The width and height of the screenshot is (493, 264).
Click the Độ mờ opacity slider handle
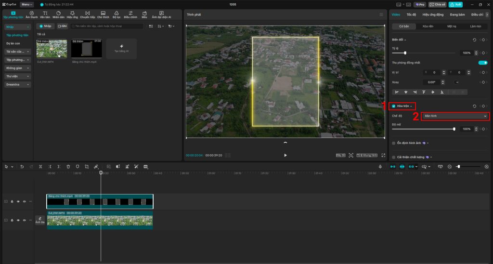pos(454,129)
